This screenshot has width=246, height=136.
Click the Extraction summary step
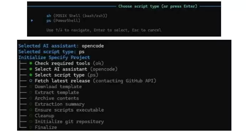59,104
